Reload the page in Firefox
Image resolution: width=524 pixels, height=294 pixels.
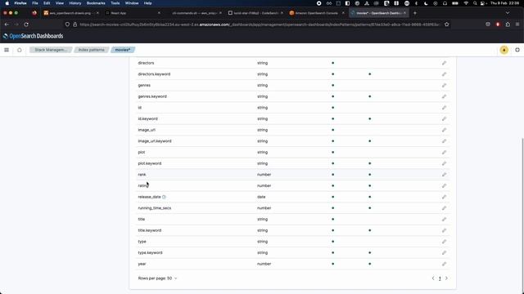(26, 24)
